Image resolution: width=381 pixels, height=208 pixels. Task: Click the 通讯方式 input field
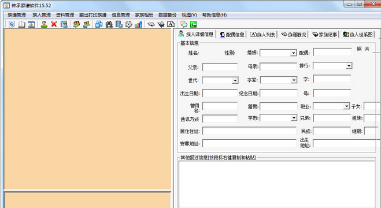(220, 118)
